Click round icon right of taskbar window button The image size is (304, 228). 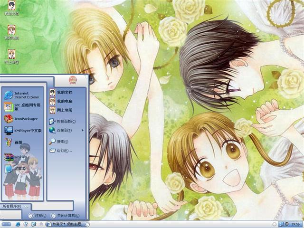tap(87, 225)
